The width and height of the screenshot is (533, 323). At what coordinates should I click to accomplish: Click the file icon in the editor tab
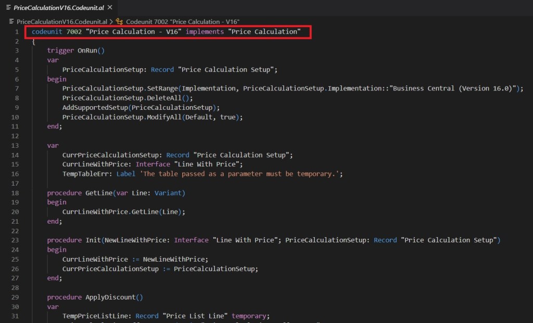pos(8,7)
